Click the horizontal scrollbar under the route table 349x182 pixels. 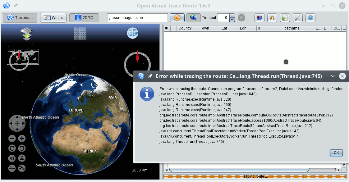[239, 170]
